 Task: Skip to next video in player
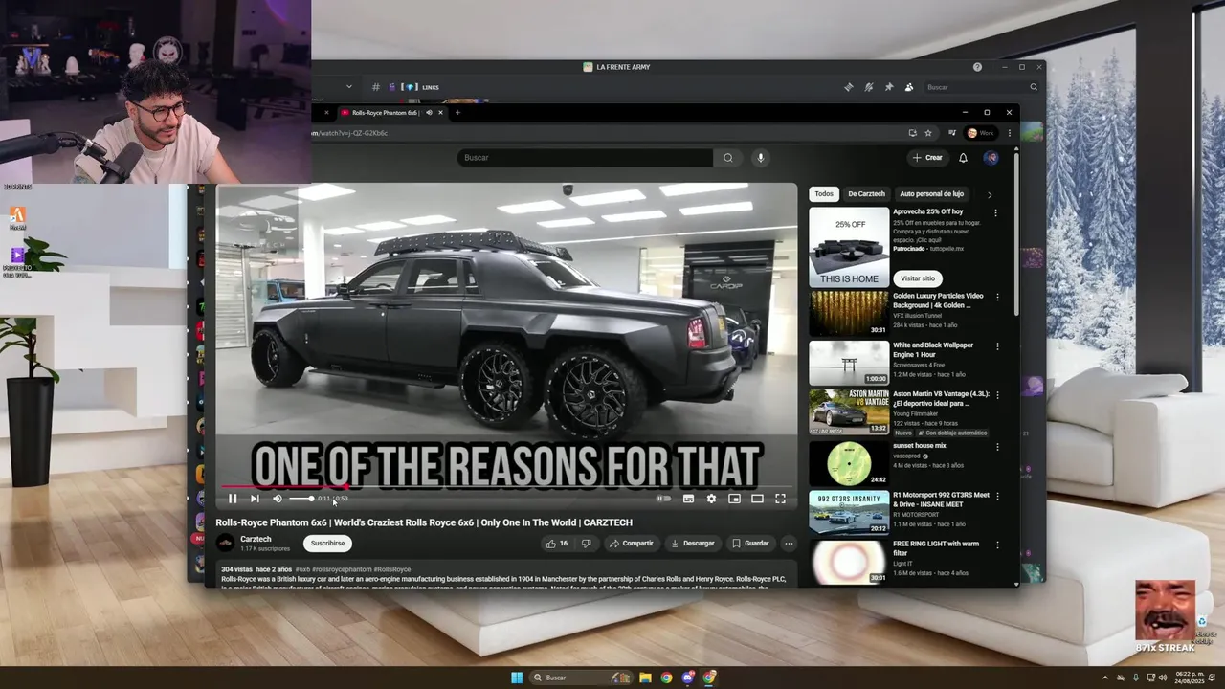(x=255, y=499)
